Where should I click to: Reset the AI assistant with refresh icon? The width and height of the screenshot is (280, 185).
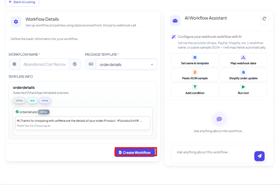264,20
